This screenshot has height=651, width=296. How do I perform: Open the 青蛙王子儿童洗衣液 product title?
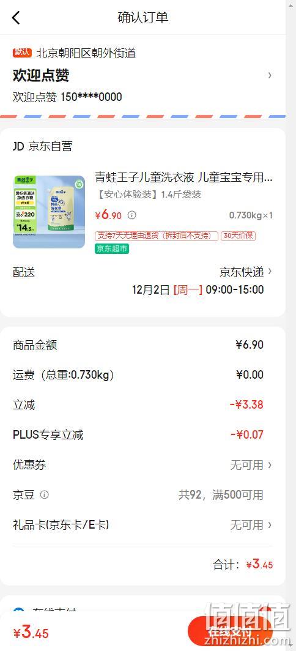[184, 177]
